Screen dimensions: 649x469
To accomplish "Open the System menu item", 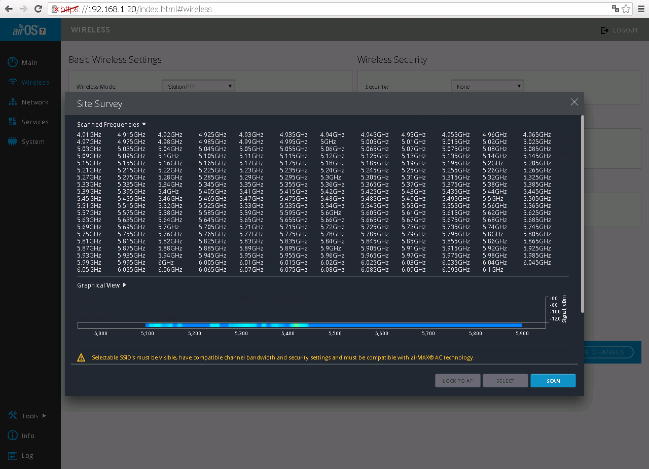I will coord(33,141).
